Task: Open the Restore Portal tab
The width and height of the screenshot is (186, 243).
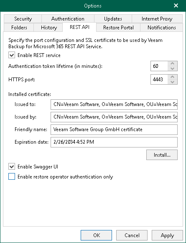Action: pos(118,27)
